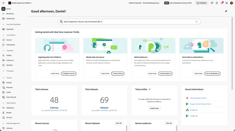Open Identities icon in sidebar
The width and height of the screenshot is (235, 131).
[x=3, y=65]
